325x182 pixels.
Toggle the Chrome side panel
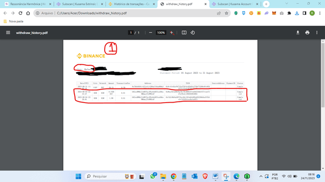[305, 13]
